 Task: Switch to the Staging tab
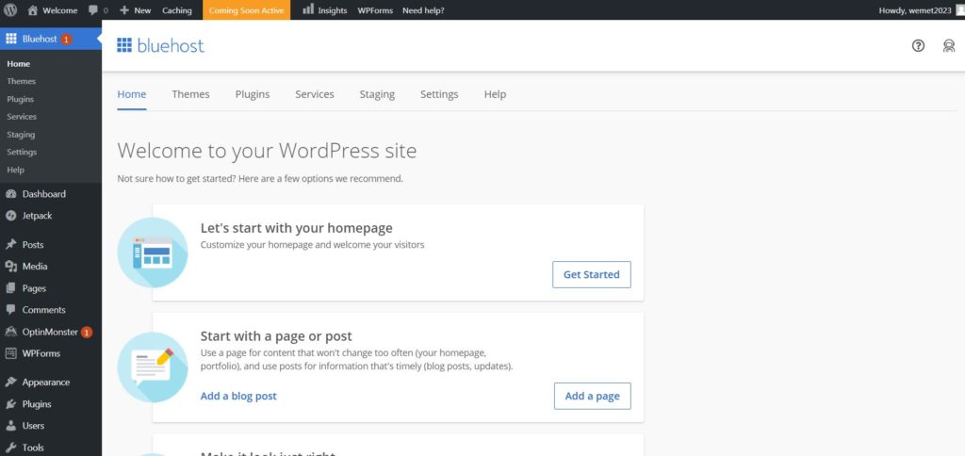[377, 94]
